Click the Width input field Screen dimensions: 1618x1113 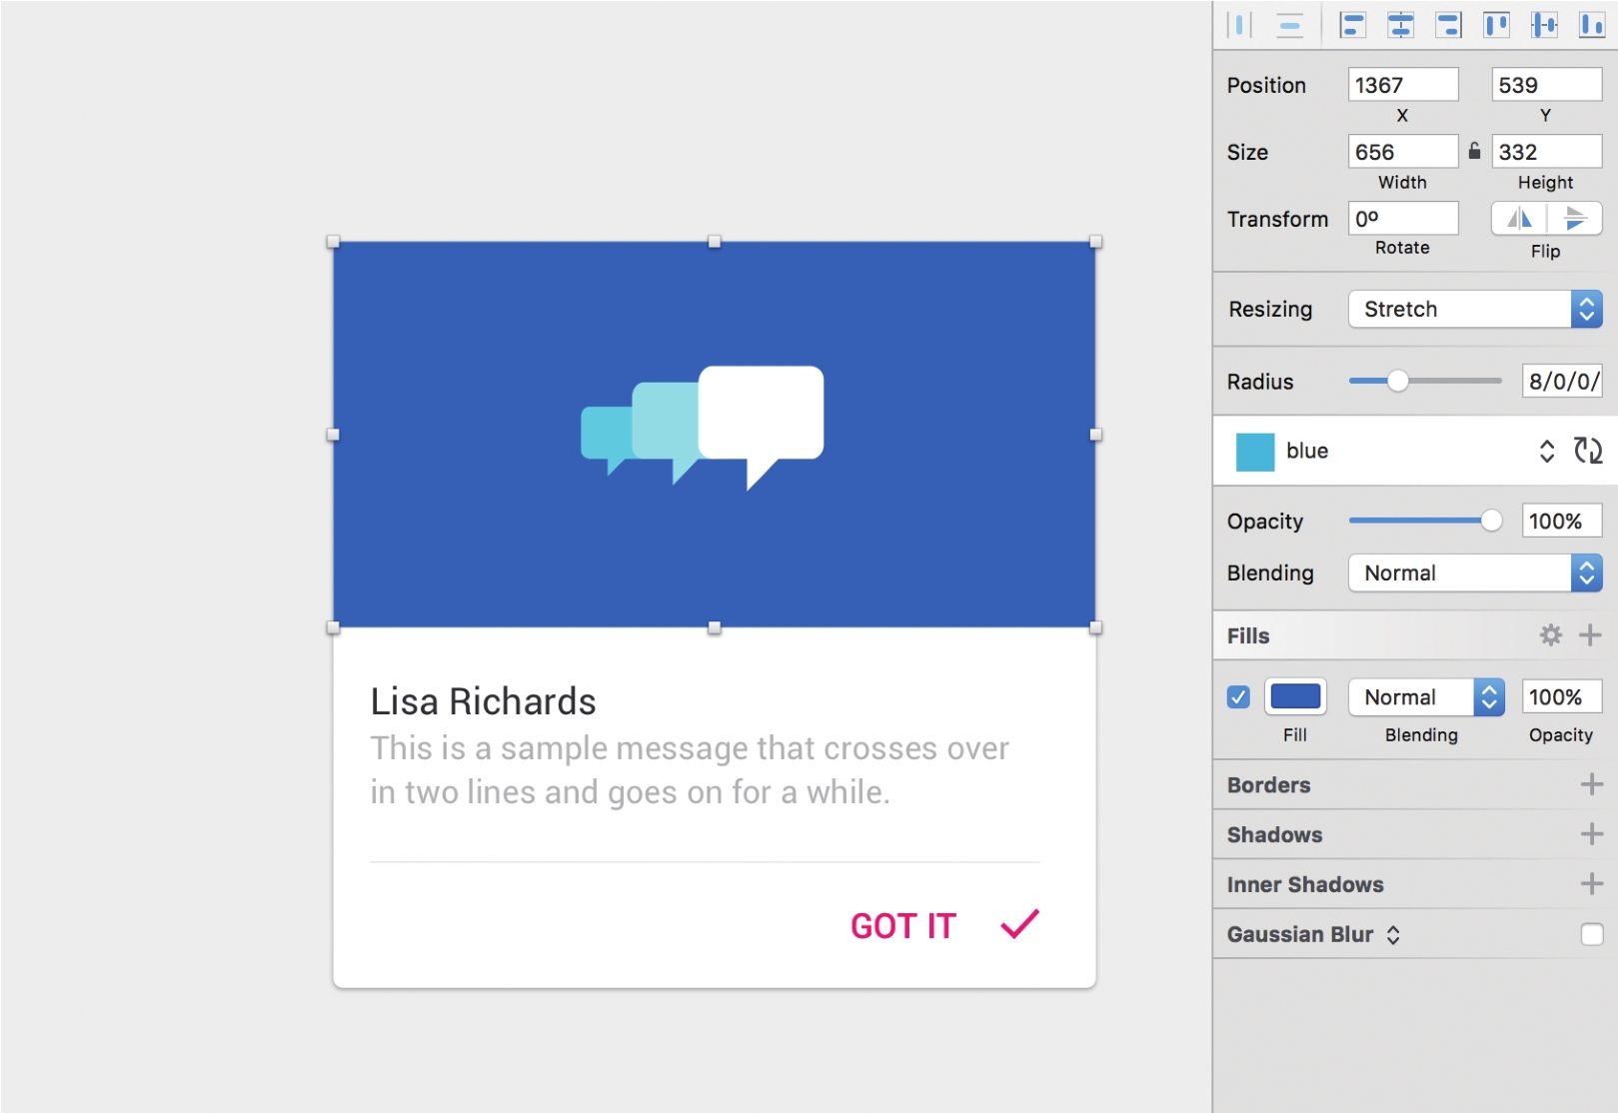pos(1401,152)
